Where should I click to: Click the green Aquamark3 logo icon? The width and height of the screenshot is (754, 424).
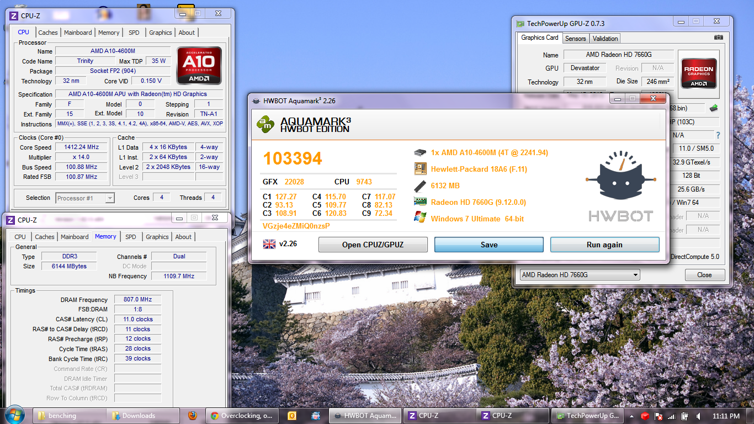click(x=266, y=124)
